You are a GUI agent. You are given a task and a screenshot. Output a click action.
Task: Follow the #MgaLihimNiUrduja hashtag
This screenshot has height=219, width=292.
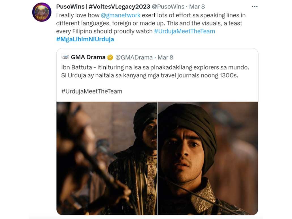coord(85,39)
